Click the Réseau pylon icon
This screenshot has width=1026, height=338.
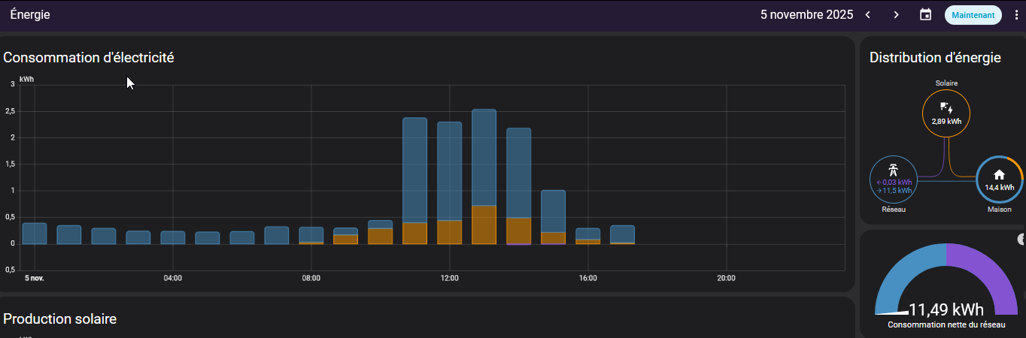(x=893, y=169)
